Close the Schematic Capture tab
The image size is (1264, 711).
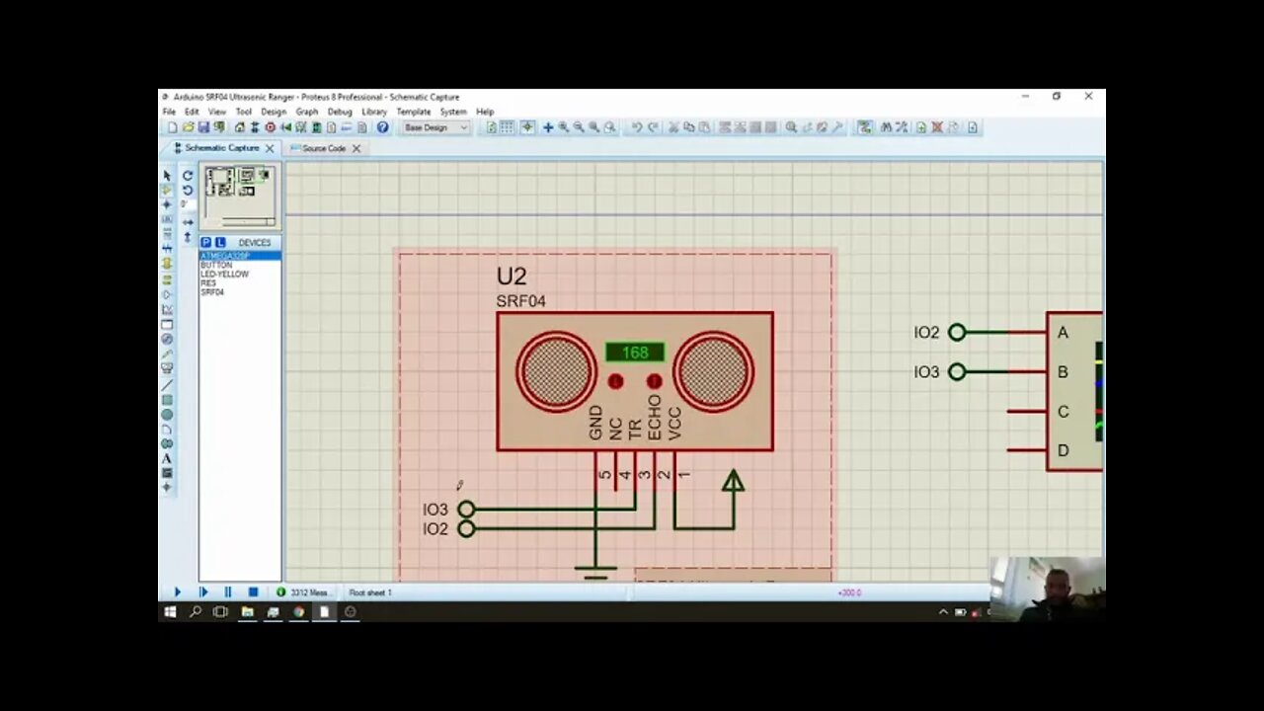[270, 148]
